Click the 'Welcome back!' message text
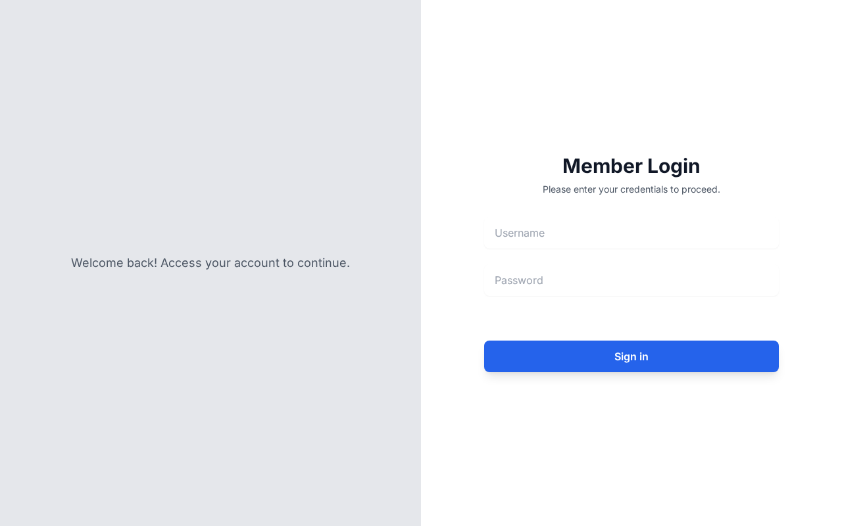The image size is (842, 526). point(210,263)
